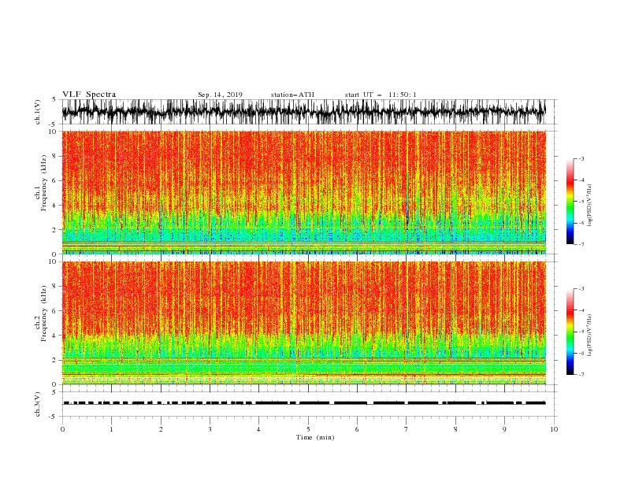Viewport: 624px width, 482px height.
Task: Click the 'Time (min)' axis label
Action: click(x=315, y=437)
